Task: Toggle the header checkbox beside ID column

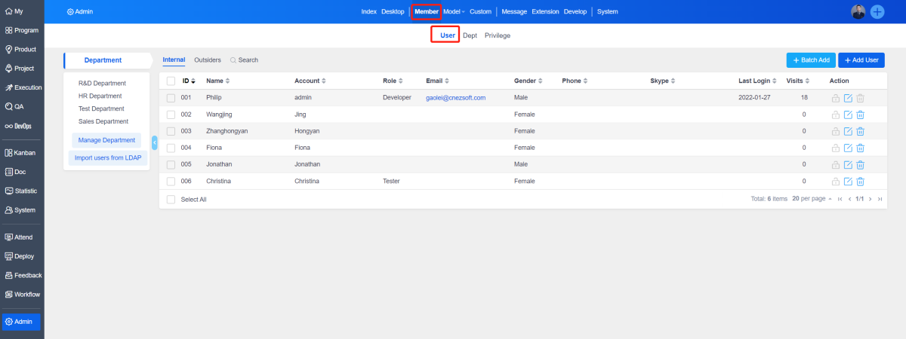Action: coord(171,81)
